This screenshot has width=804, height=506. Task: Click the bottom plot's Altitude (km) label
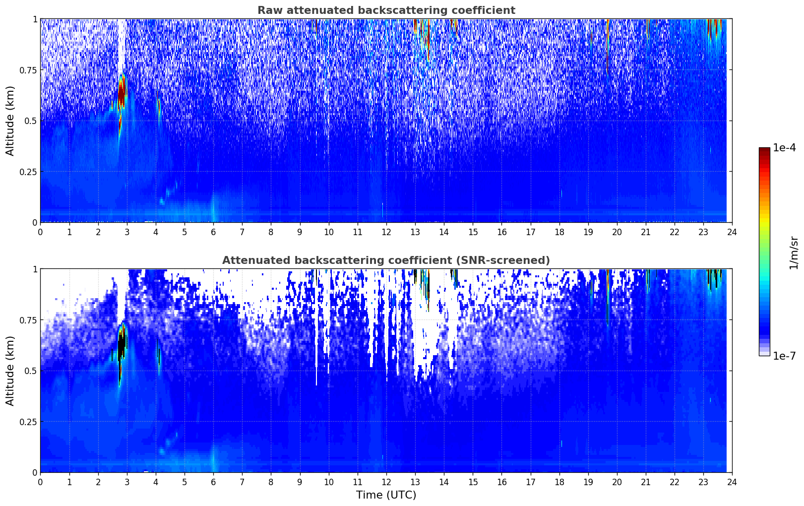click(10, 371)
